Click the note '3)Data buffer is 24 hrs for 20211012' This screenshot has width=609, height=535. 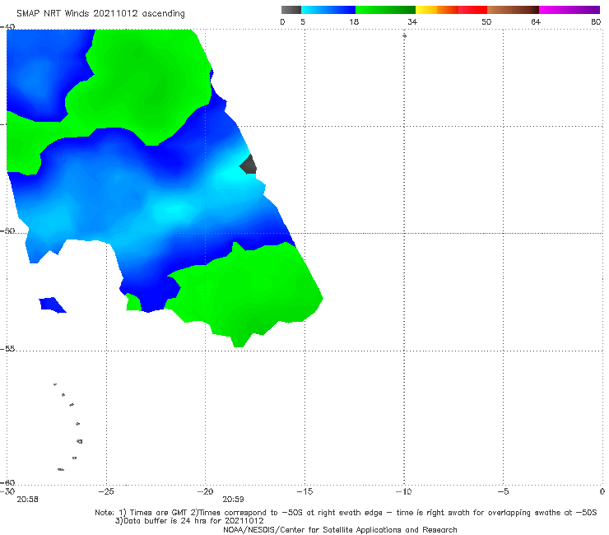click(189, 521)
